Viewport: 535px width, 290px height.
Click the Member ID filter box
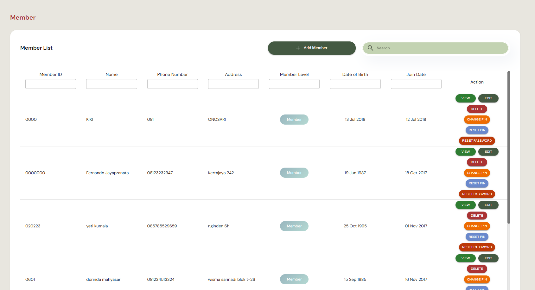[51, 84]
